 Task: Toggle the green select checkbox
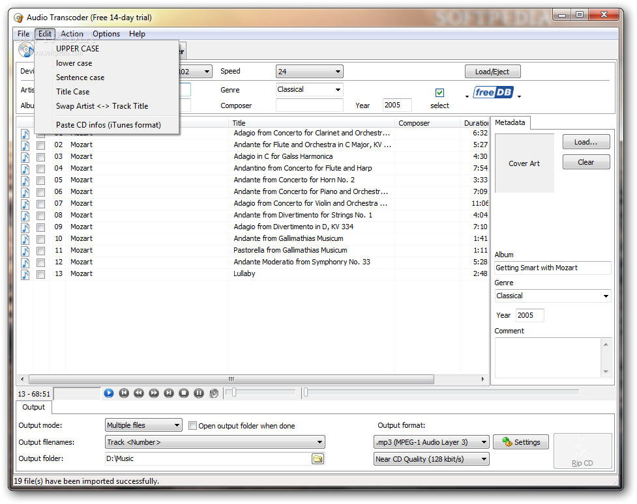click(439, 93)
